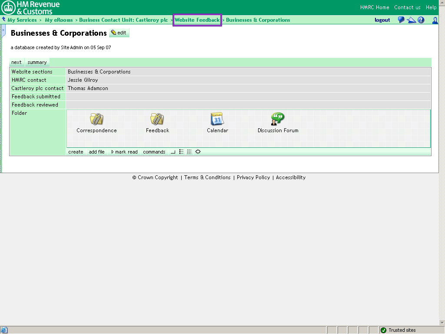Open the Feedback folder icon
Screen dimensions: 445x334
coord(157,119)
